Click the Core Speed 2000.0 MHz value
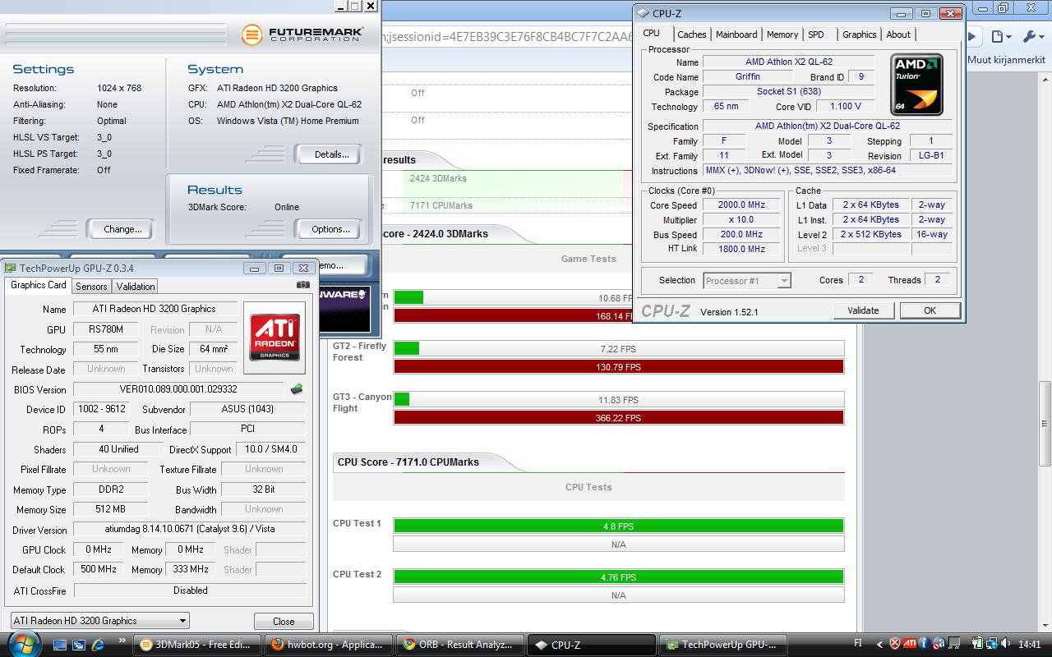Viewport: 1052px width, 657px height. (x=742, y=205)
